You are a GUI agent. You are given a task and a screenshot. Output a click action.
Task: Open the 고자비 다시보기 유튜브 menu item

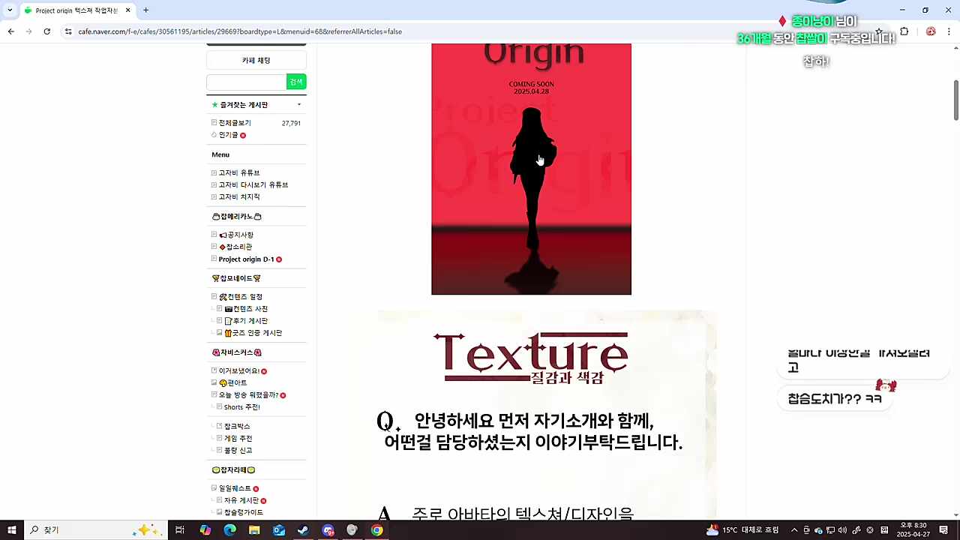click(x=253, y=184)
